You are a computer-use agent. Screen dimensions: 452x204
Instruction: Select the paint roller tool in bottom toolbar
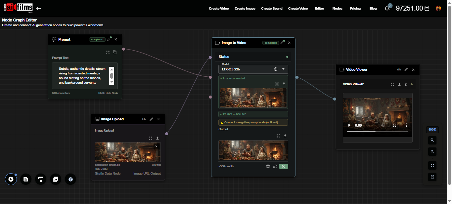point(40,179)
